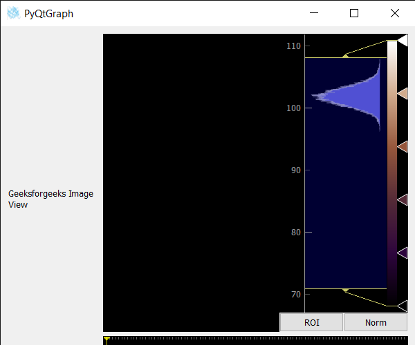
Task: Click the histogram axis label 100
Action: [x=293, y=108]
